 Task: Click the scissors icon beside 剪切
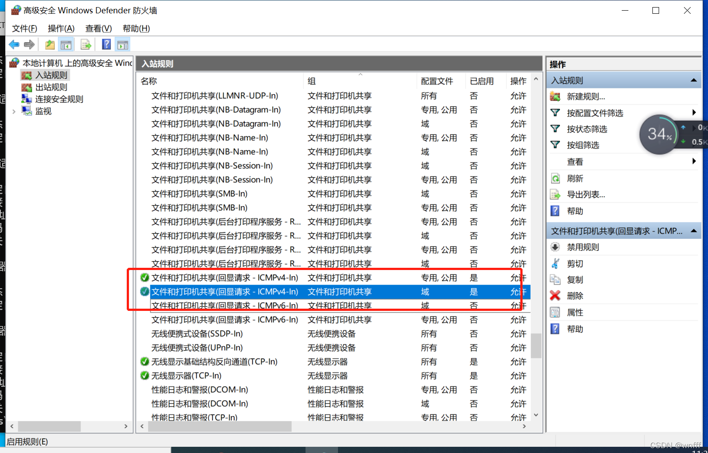coord(555,263)
